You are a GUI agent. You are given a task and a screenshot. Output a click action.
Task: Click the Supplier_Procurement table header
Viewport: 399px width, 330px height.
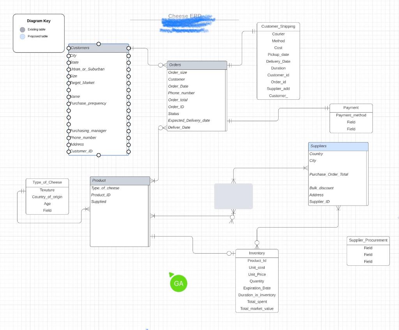tap(368, 240)
